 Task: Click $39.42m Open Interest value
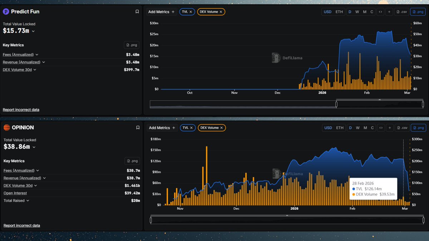132,193
